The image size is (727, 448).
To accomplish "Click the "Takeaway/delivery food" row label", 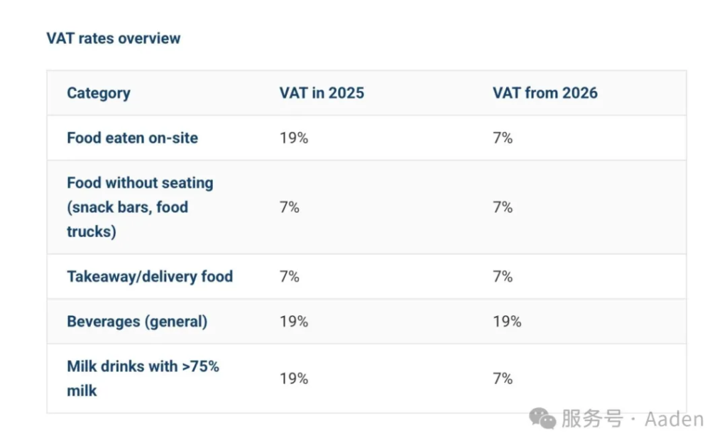I will click(x=150, y=276).
